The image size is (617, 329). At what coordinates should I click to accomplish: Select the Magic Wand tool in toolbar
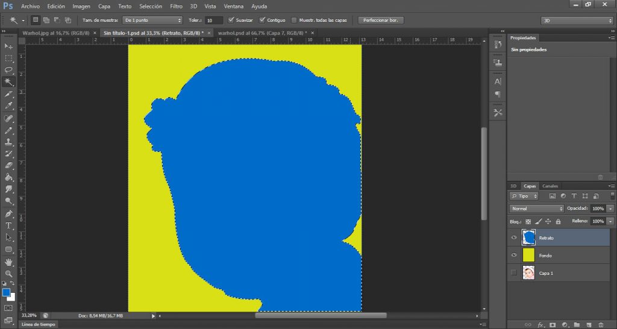coord(9,82)
